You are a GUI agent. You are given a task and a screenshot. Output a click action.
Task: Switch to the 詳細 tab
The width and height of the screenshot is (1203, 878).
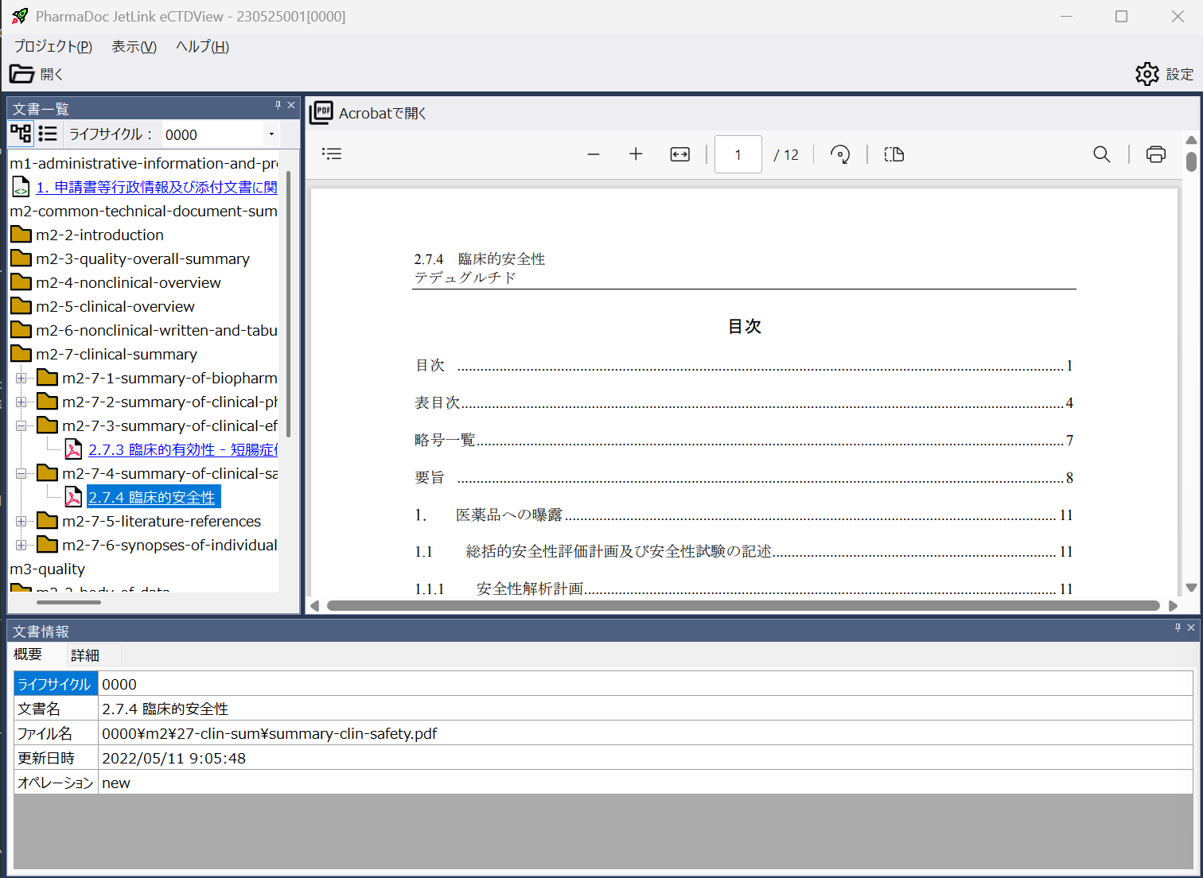click(x=85, y=655)
